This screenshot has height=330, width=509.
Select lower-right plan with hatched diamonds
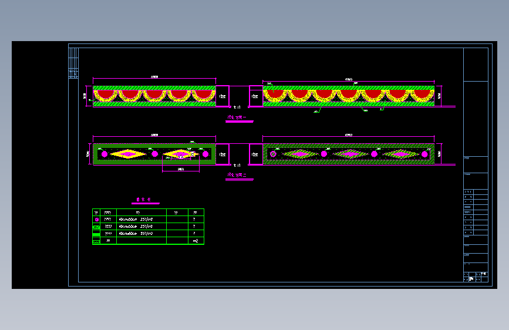click(x=349, y=154)
